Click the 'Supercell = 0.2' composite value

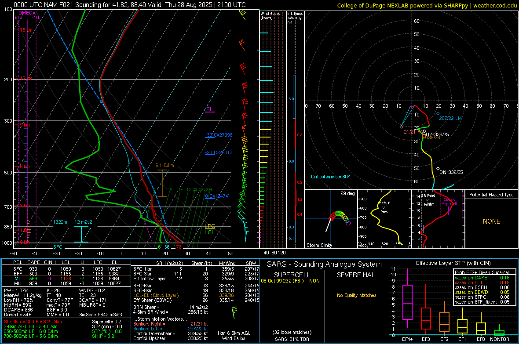point(106,322)
